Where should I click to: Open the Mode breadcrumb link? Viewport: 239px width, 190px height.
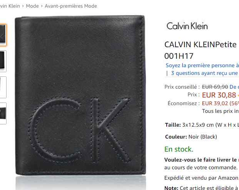(32, 6)
